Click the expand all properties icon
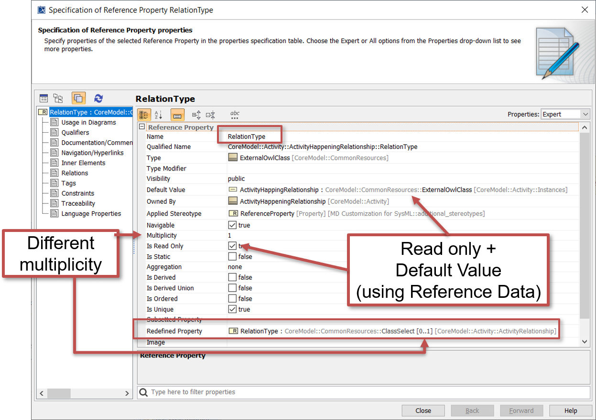The height and width of the screenshot is (420, 596). pos(196,115)
